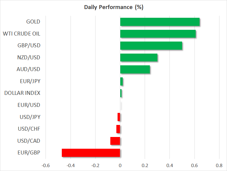Click the USD/JPY label
The image size is (227, 171).
[x=29, y=117]
